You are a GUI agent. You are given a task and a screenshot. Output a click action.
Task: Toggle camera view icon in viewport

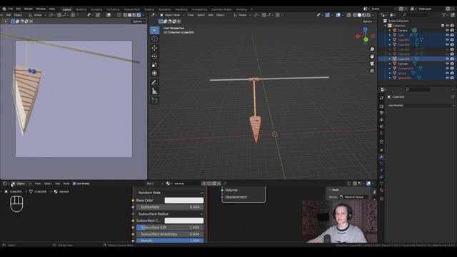(x=372, y=64)
